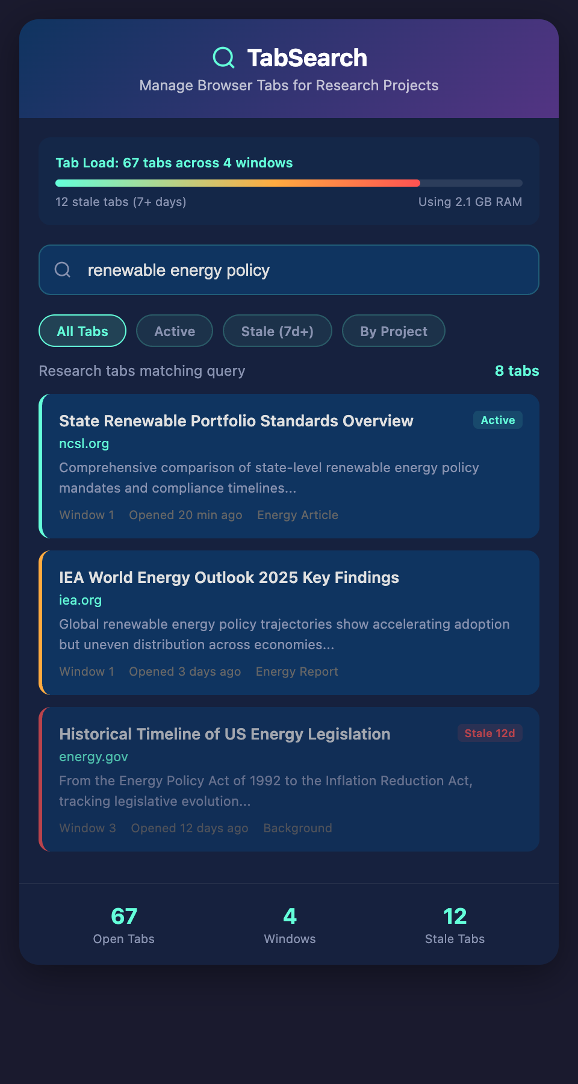Click the TabSearch magnifier logo icon
This screenshot has height=1084, width=578.
[224, 58]
